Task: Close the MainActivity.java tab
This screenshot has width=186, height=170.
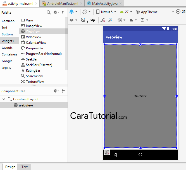Action: tap(121, 4)
